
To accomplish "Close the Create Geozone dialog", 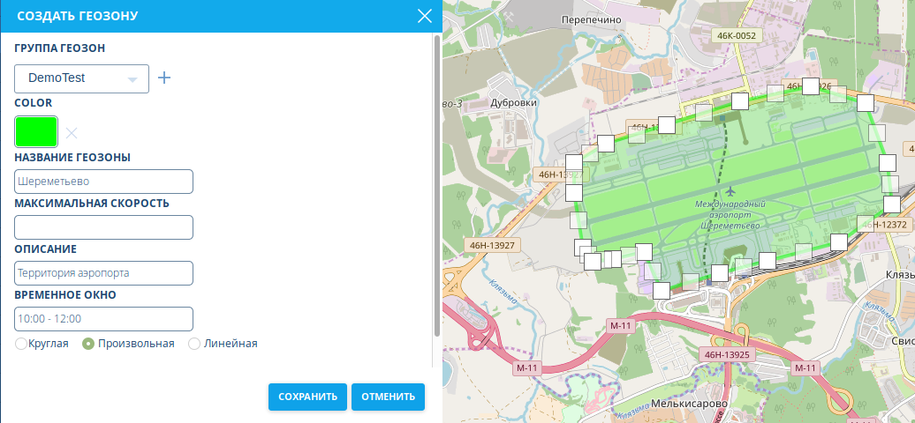I will point(424,16).
